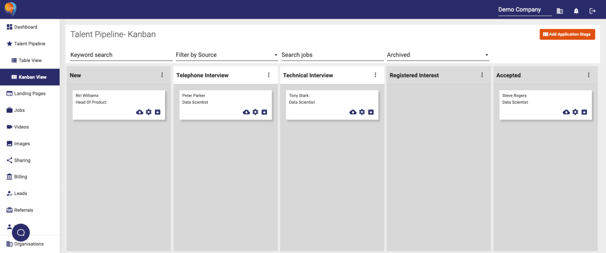This screenshot has height=253, width=606.
Task: Click the app logo in the header
Action: [11, 9]
